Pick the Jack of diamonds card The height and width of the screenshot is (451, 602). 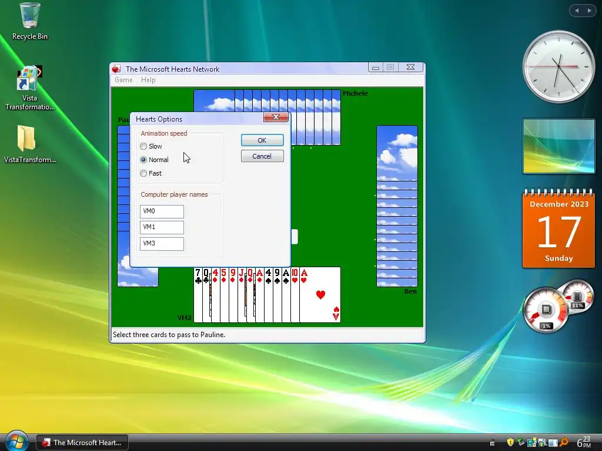(242, 295)
